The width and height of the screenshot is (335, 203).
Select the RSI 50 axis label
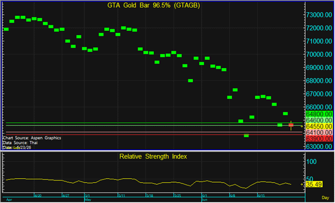pos(310,179)
